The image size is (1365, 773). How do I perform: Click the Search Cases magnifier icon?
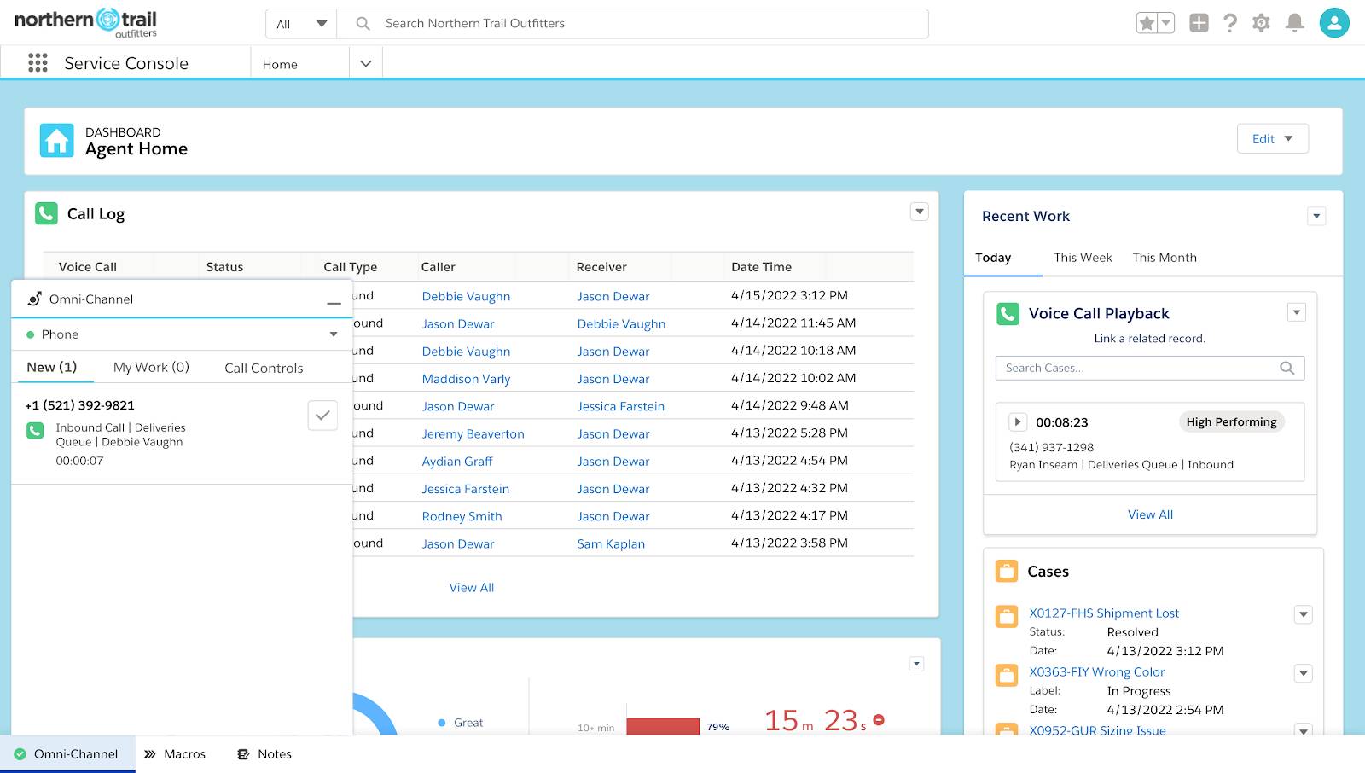coord(1287,368)
